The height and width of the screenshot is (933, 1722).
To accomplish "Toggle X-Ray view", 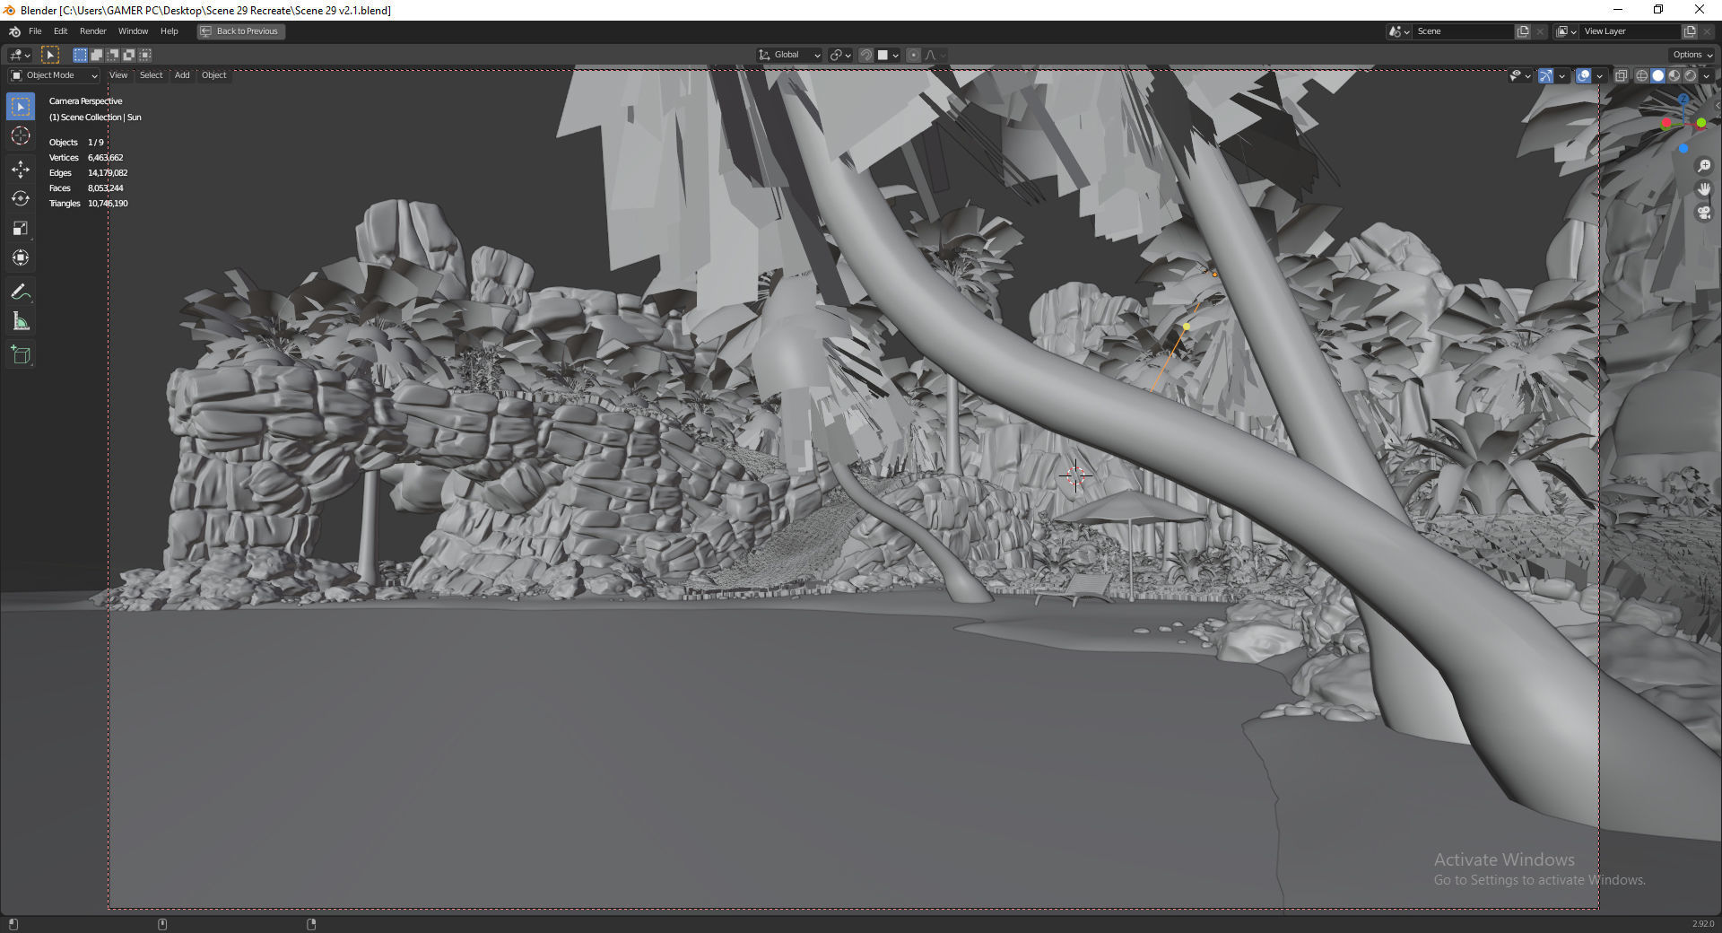I will (1622, 76).
